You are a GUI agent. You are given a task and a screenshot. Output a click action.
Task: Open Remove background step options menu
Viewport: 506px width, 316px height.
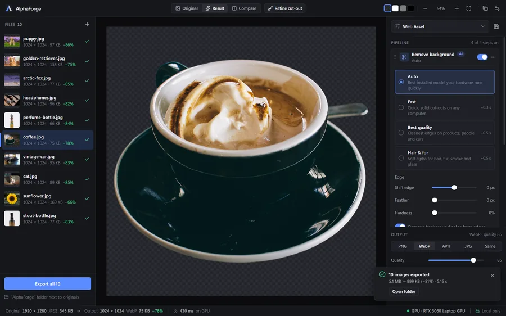tap(494, 57)
